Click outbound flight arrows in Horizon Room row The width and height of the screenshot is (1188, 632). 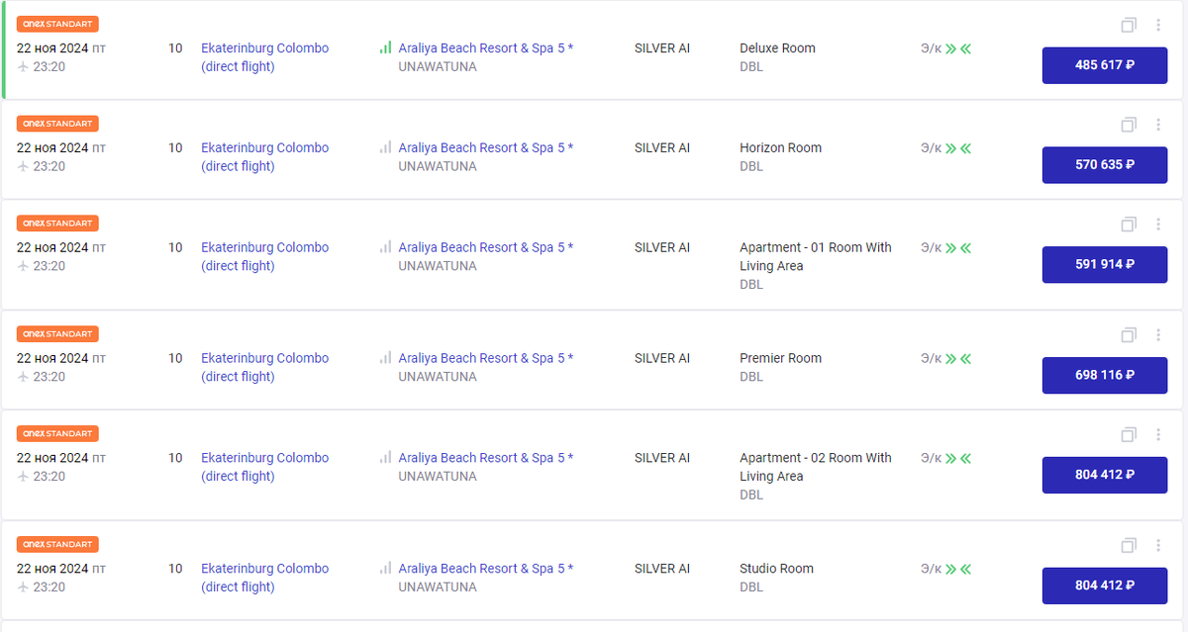click(950, 148)
